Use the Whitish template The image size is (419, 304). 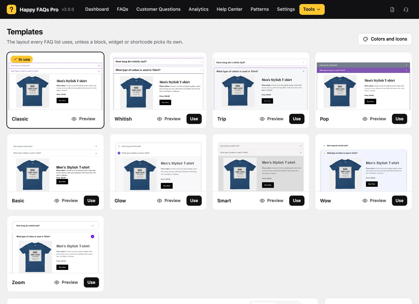[194, 119]
